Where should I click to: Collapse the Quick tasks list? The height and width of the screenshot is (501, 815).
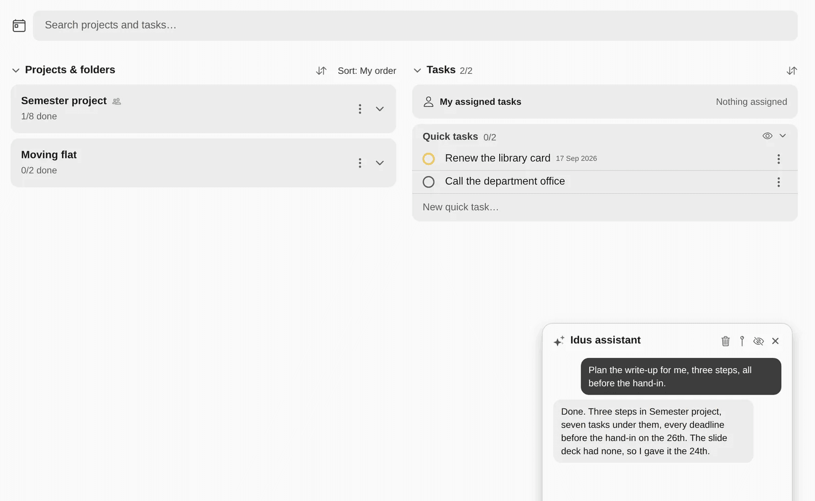click(783, 136)
